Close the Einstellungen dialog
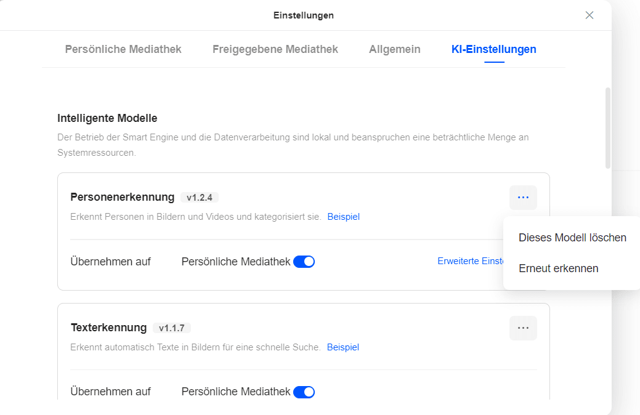Screen dimensions: 640x415 click(589, 15)
